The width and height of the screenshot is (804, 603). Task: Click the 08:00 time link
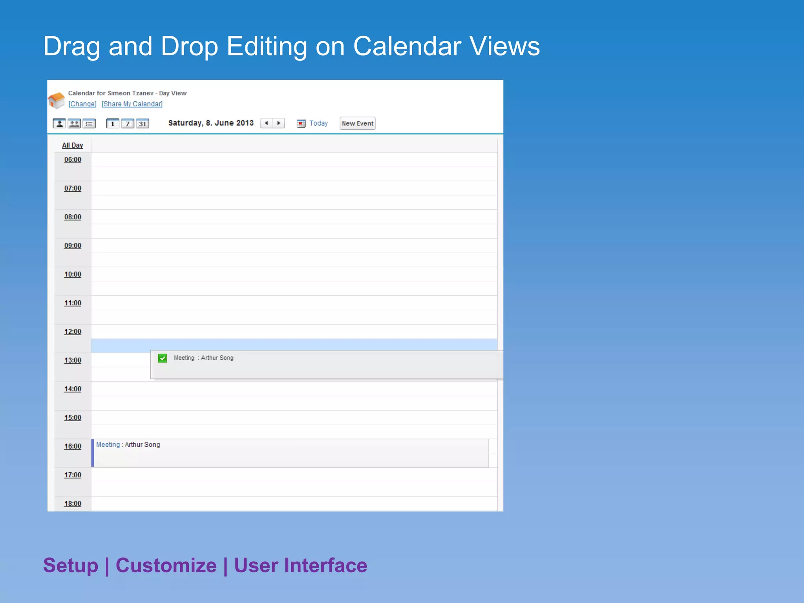(x=73, y=217)
